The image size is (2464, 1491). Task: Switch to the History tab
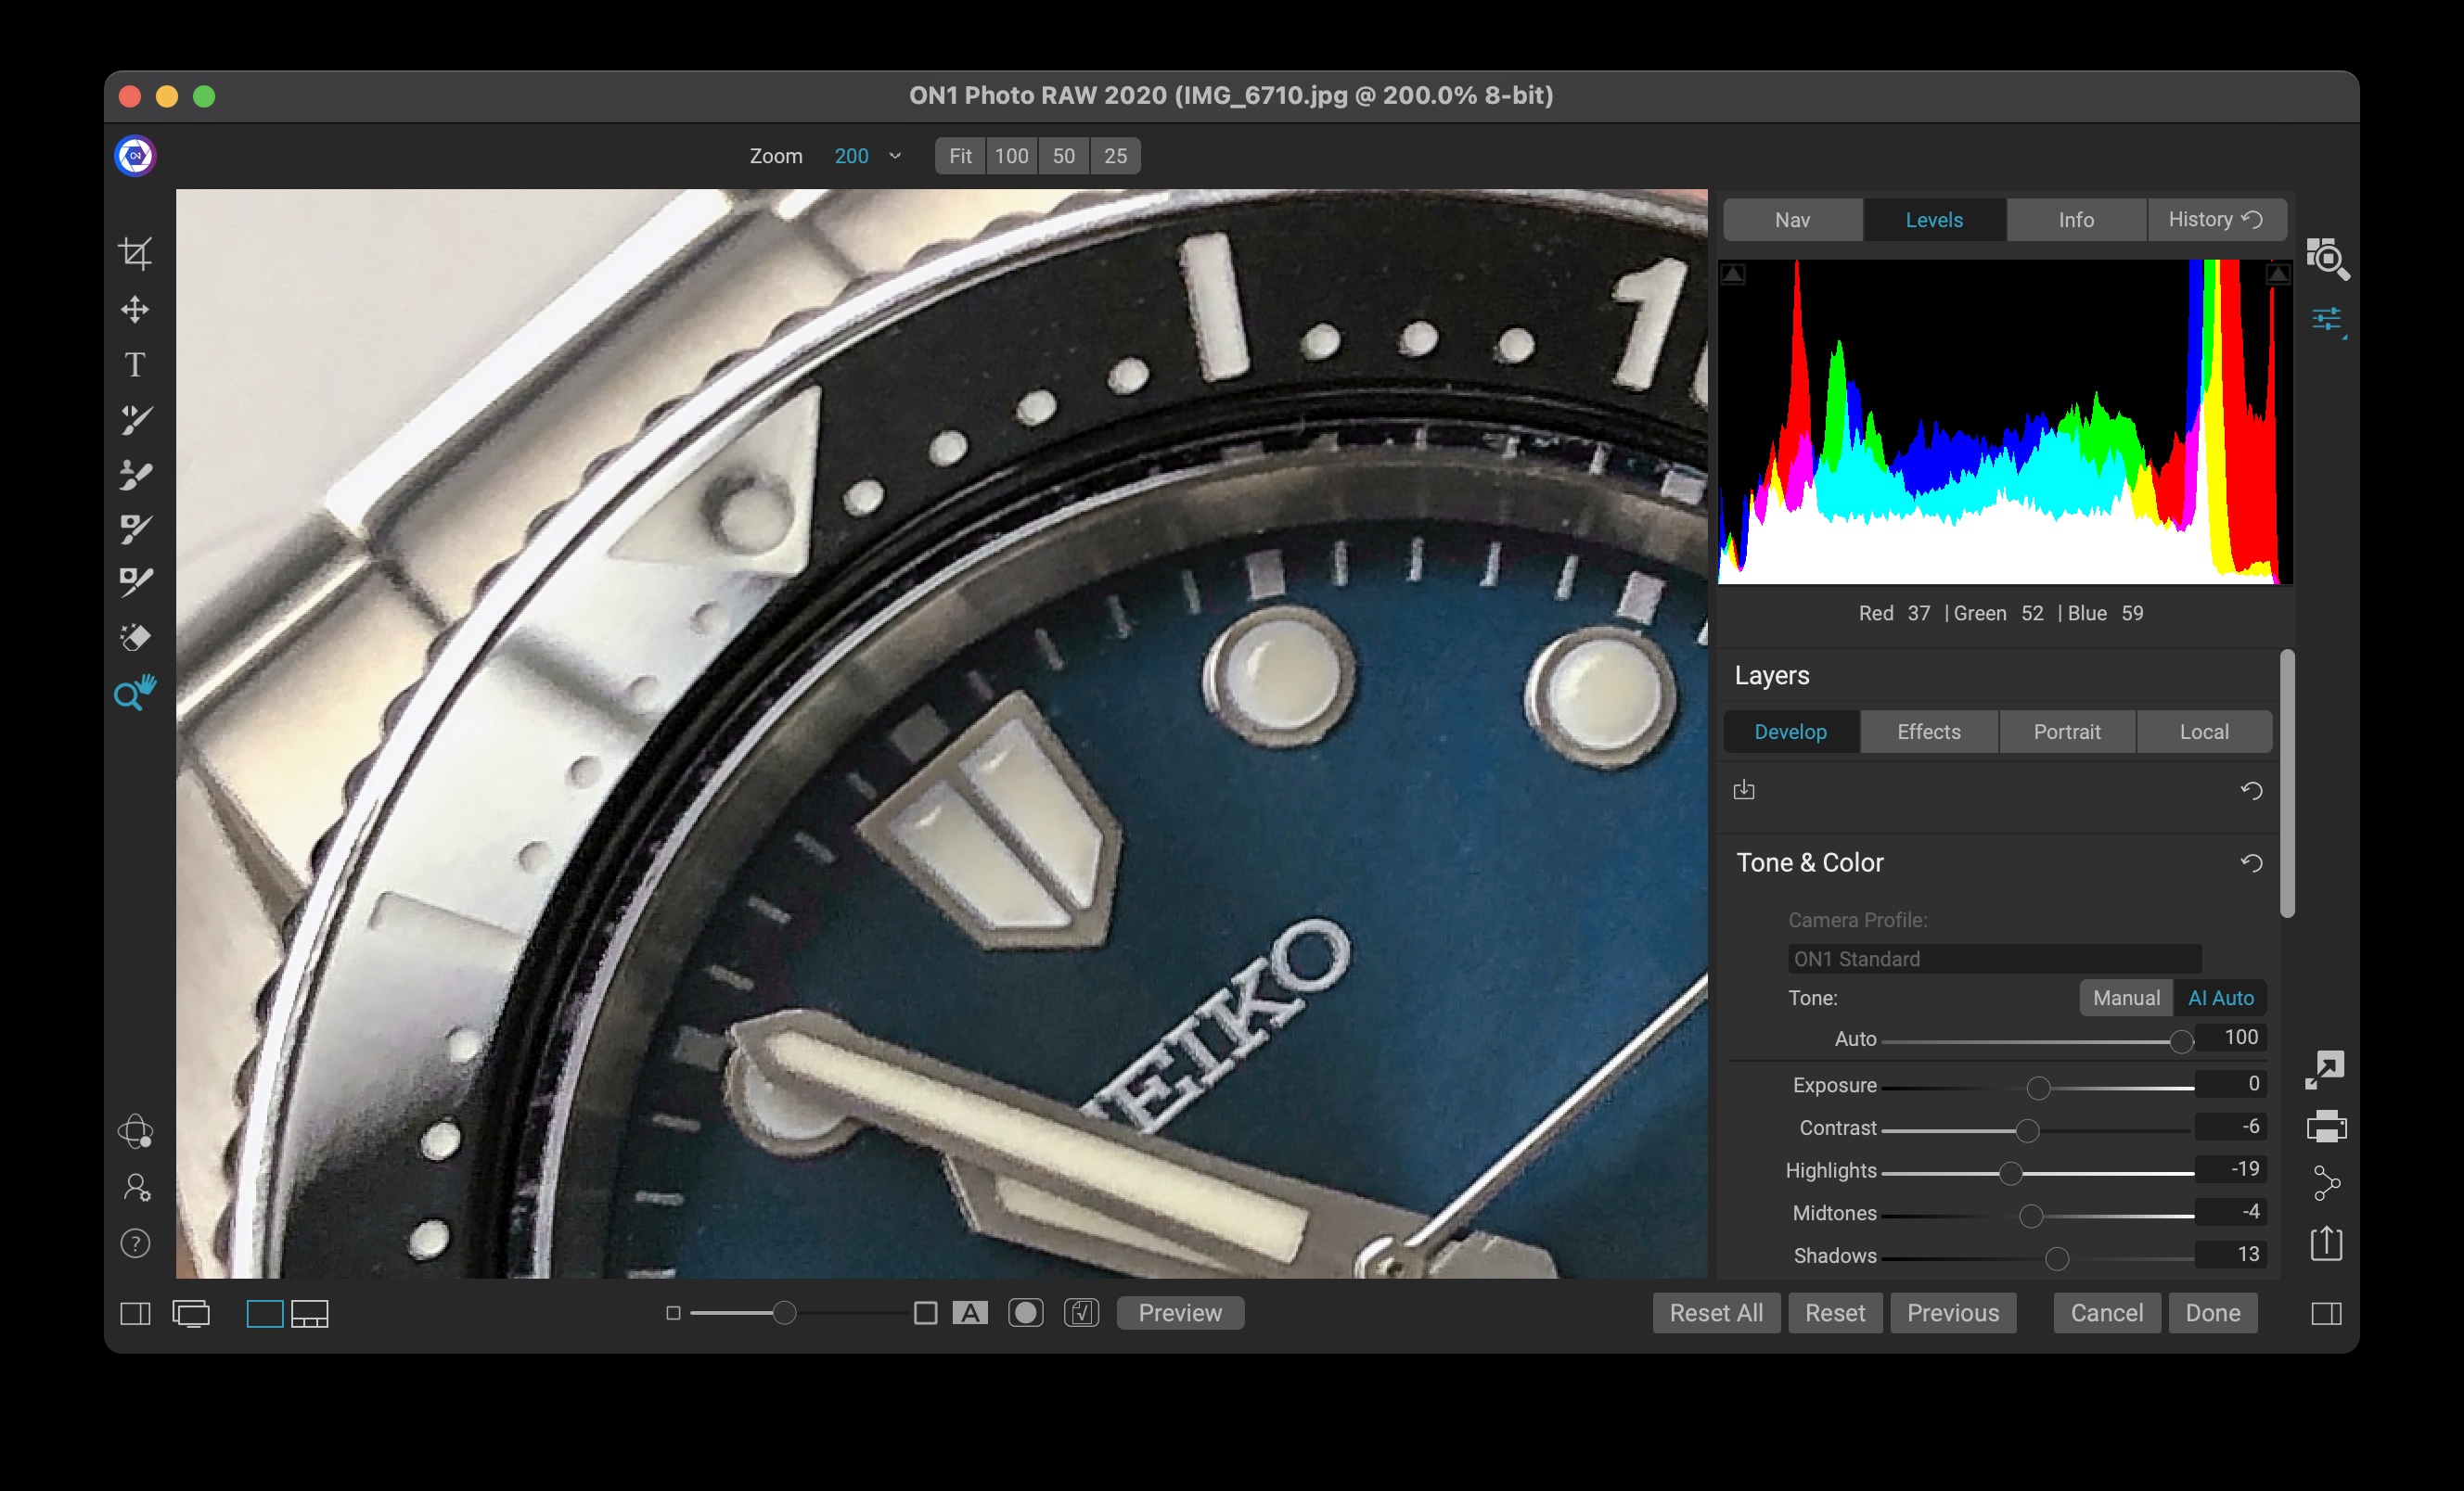(x=2216, y=220)
